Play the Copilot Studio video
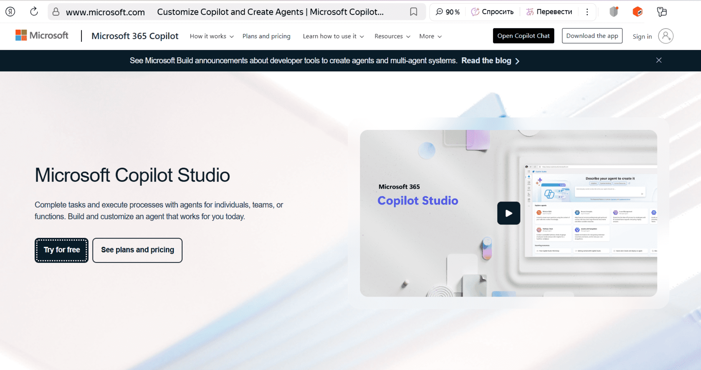This screenshot has width=701, height=370. [508, 213]
